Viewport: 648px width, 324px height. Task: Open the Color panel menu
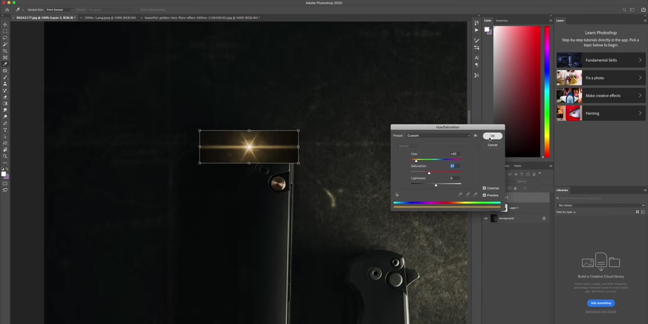pyautogui.click(x=550, y=21)
